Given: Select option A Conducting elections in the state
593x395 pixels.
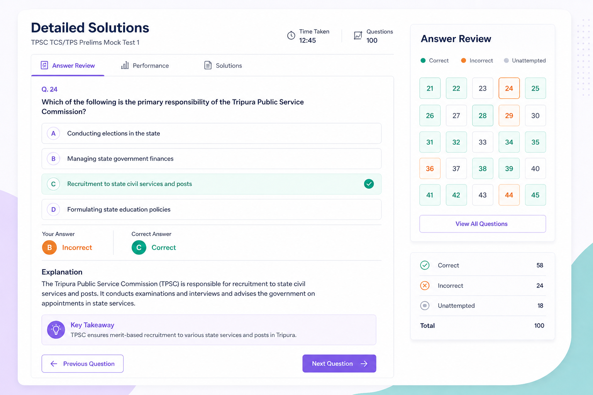Looking at the screenshot, I should [x=212, y=133].
